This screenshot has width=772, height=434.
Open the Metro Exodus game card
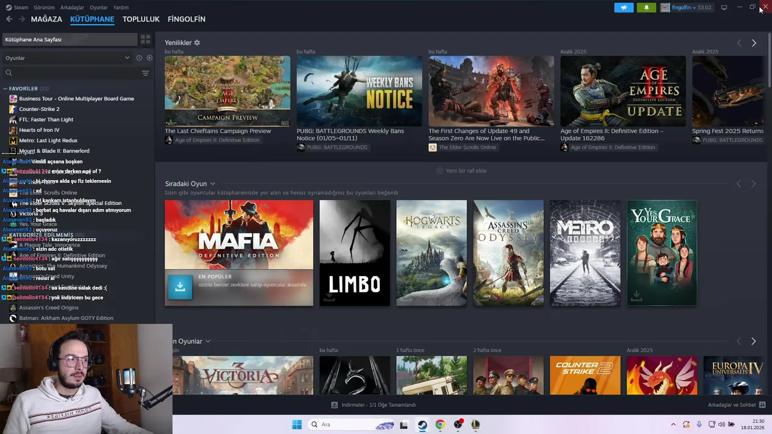tap(585, 253)
